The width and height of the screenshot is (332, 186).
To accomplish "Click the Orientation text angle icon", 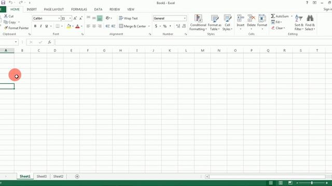I will 108,18.
